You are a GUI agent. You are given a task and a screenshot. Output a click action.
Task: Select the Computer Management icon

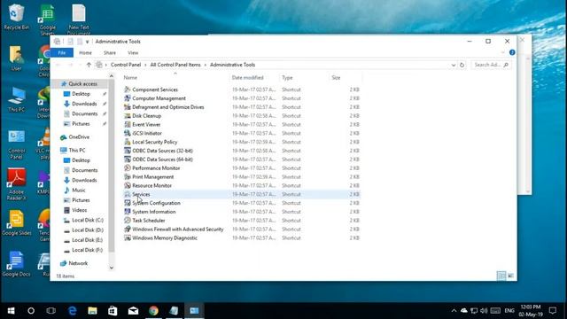[128, 98]
